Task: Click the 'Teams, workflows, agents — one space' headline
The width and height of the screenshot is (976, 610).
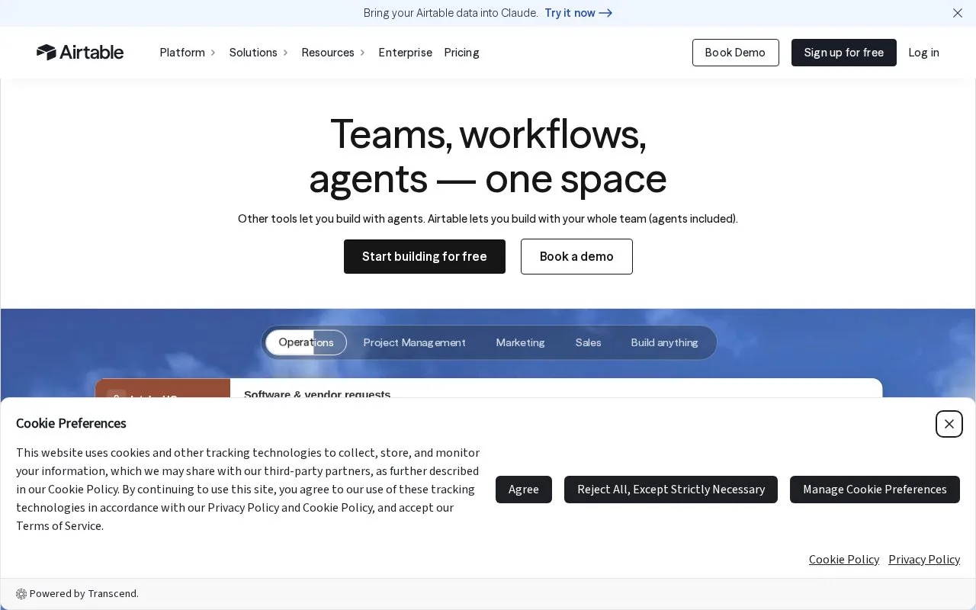Action: point(488,156)
